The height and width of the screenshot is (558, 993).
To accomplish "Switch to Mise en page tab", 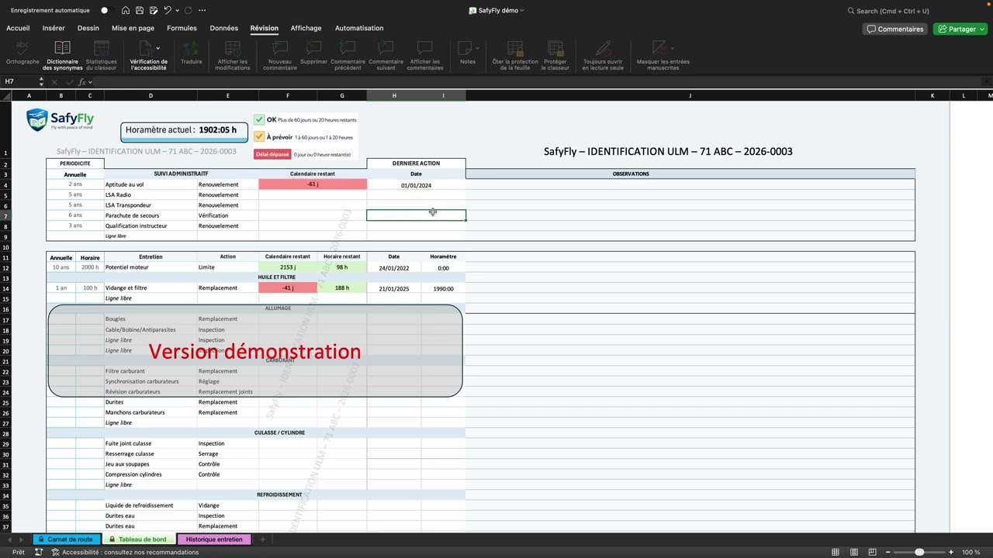I will [x=133, y=28].
